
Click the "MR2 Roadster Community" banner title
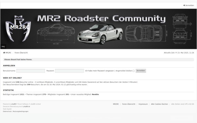tap(101, 19)
